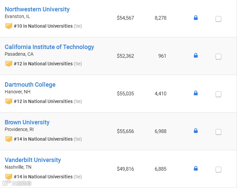
Task: Click the lock icon in Northwestern University row
Action: click(x=196, y=18)
